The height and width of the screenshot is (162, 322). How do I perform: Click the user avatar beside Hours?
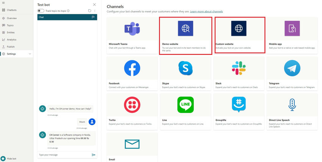pos(92,122)
